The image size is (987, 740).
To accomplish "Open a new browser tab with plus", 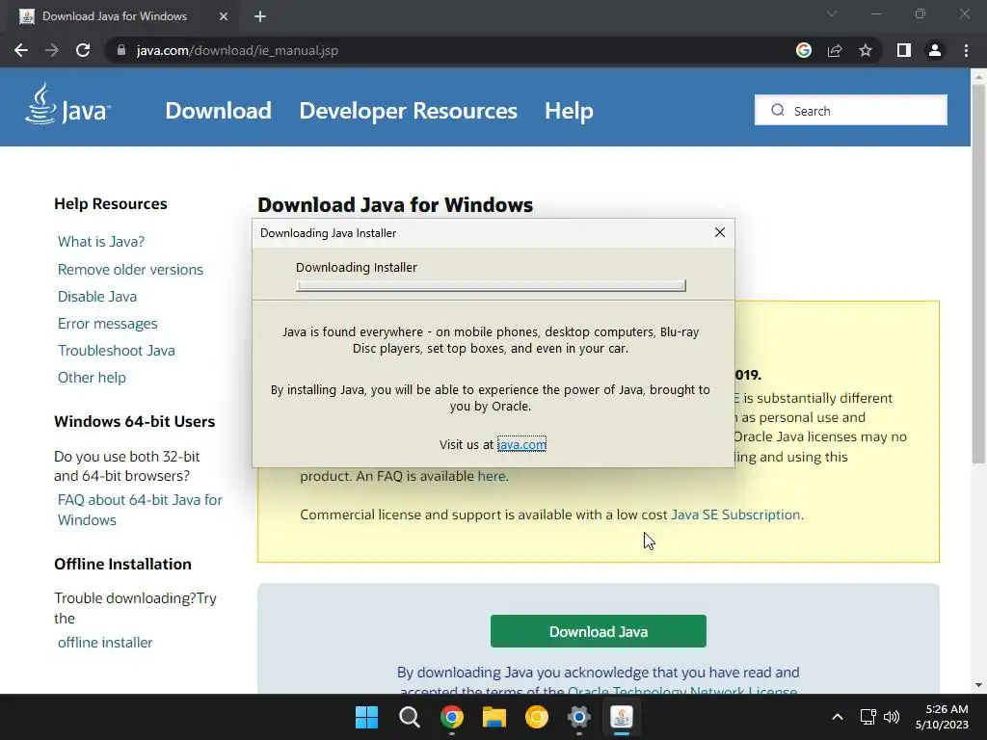I will tap(260, 16).
